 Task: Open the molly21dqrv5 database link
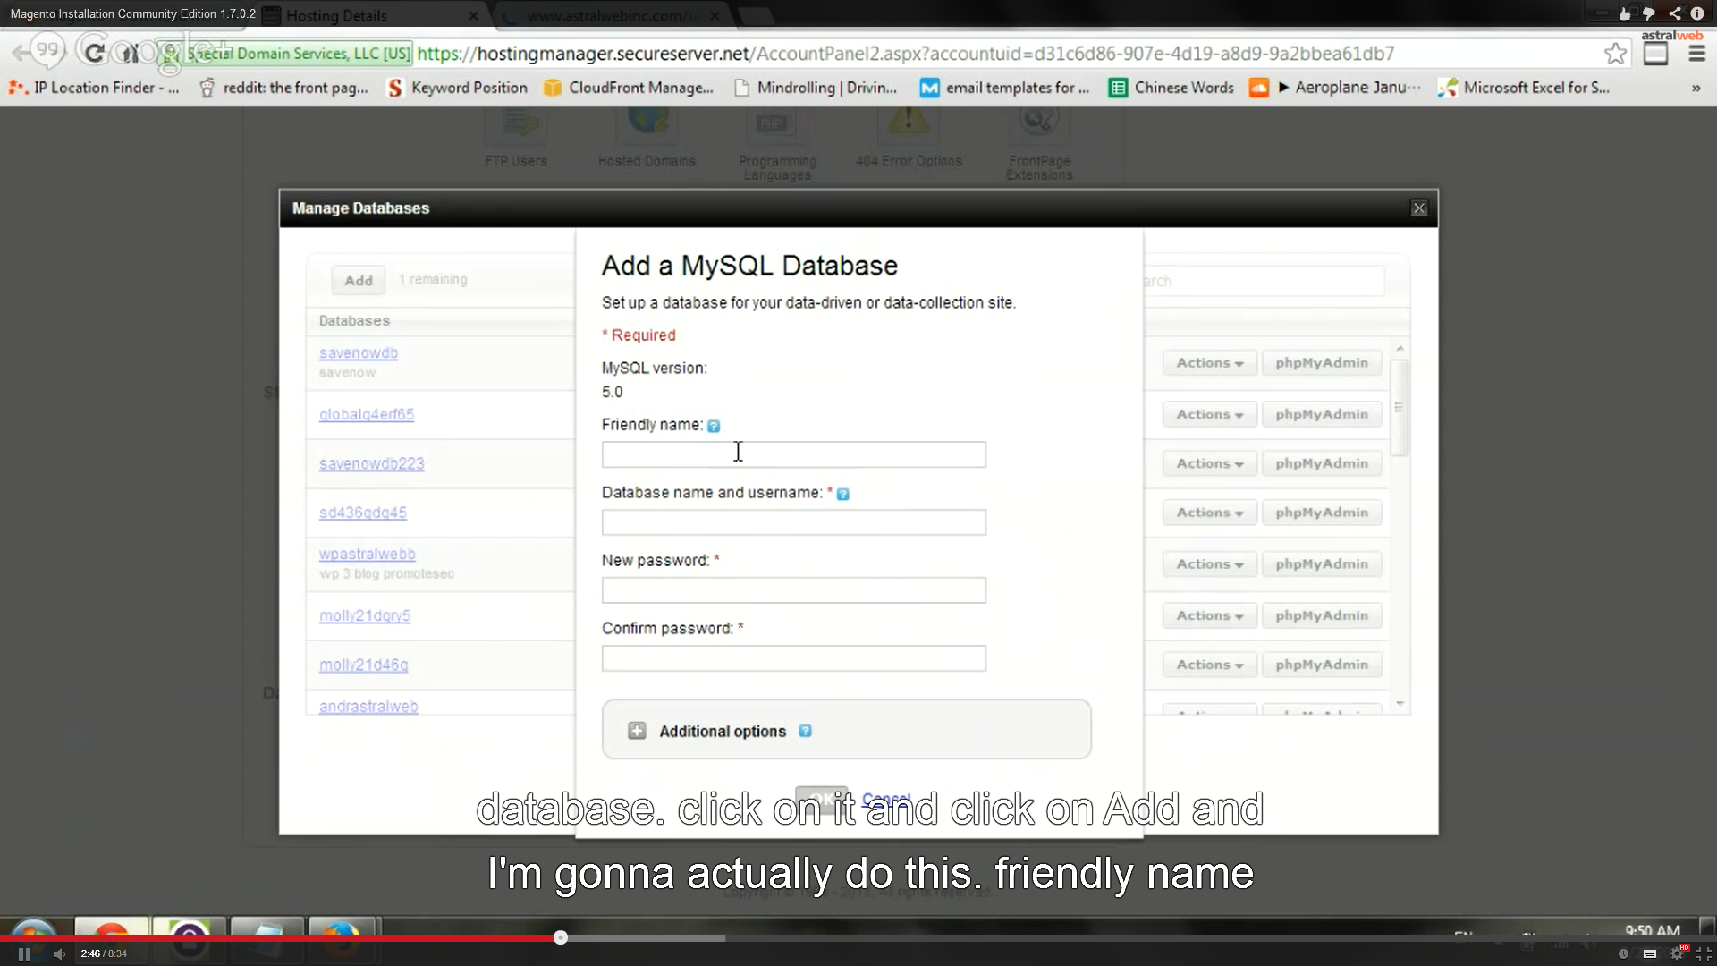365,615
